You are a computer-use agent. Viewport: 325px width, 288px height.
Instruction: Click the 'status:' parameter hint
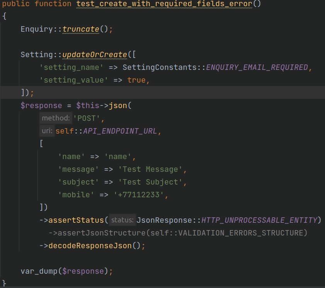(x=122, y=220)
